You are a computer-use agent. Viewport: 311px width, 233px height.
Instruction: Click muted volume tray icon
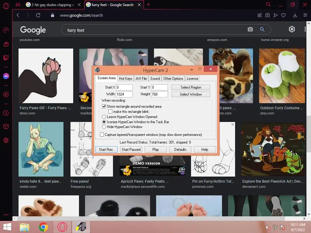(x=268, y=227)
